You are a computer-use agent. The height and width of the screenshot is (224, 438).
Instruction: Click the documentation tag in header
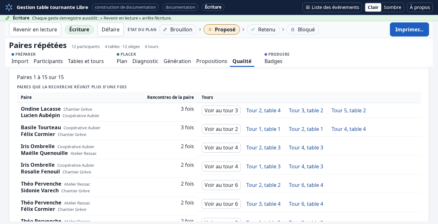(x=180, y=7)
